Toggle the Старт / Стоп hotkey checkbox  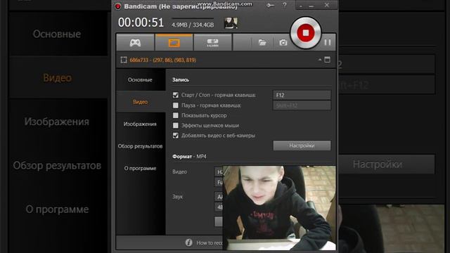176,95
